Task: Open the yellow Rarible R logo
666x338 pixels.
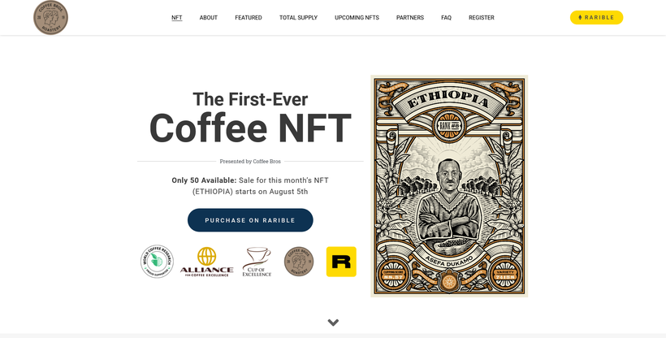Action: [x=341, y=262]
